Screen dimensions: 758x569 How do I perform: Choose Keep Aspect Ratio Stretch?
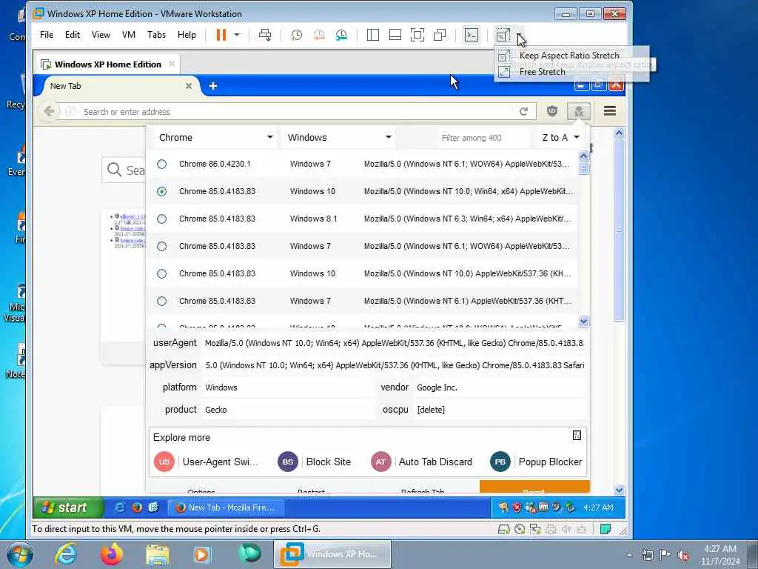(x=569, y=55)
